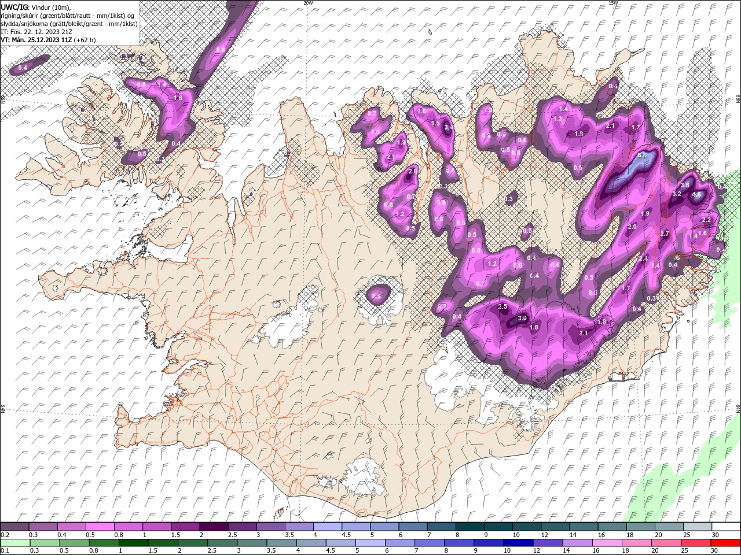Click the line 'slydda/snjókoma (grátt/bleikt/grænt - mm/1klst)'
The width and height of the screenshot is (741, 555).
(x=69, y=24)
